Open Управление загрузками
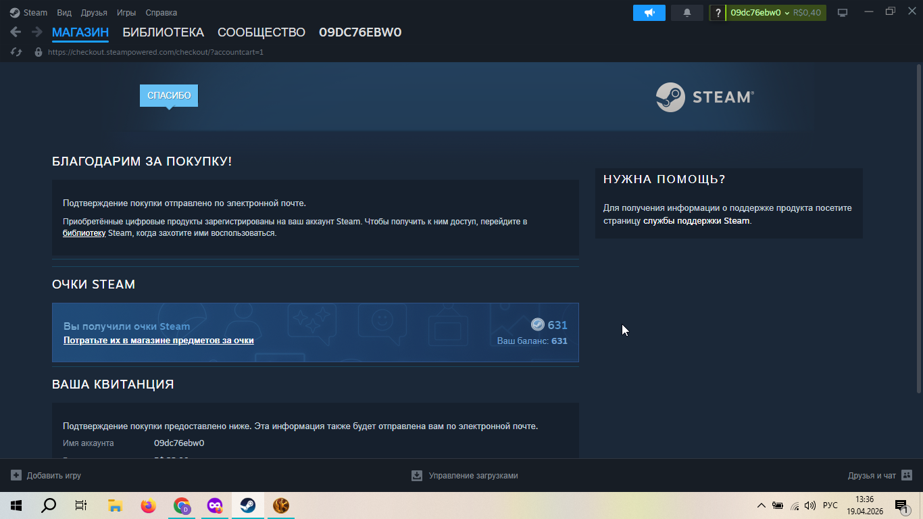The image size is (923, 519). [x=465, y=476]
